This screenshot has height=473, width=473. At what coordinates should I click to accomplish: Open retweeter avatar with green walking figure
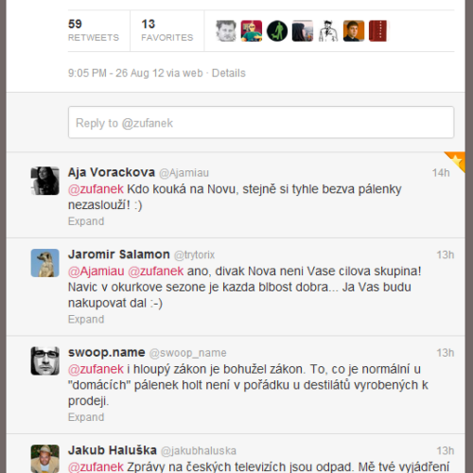(x=277, y=31)
